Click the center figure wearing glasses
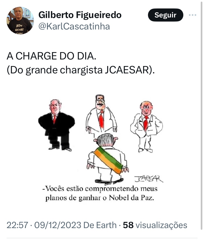This screenshot has width=204, height=242. point(101,115)
